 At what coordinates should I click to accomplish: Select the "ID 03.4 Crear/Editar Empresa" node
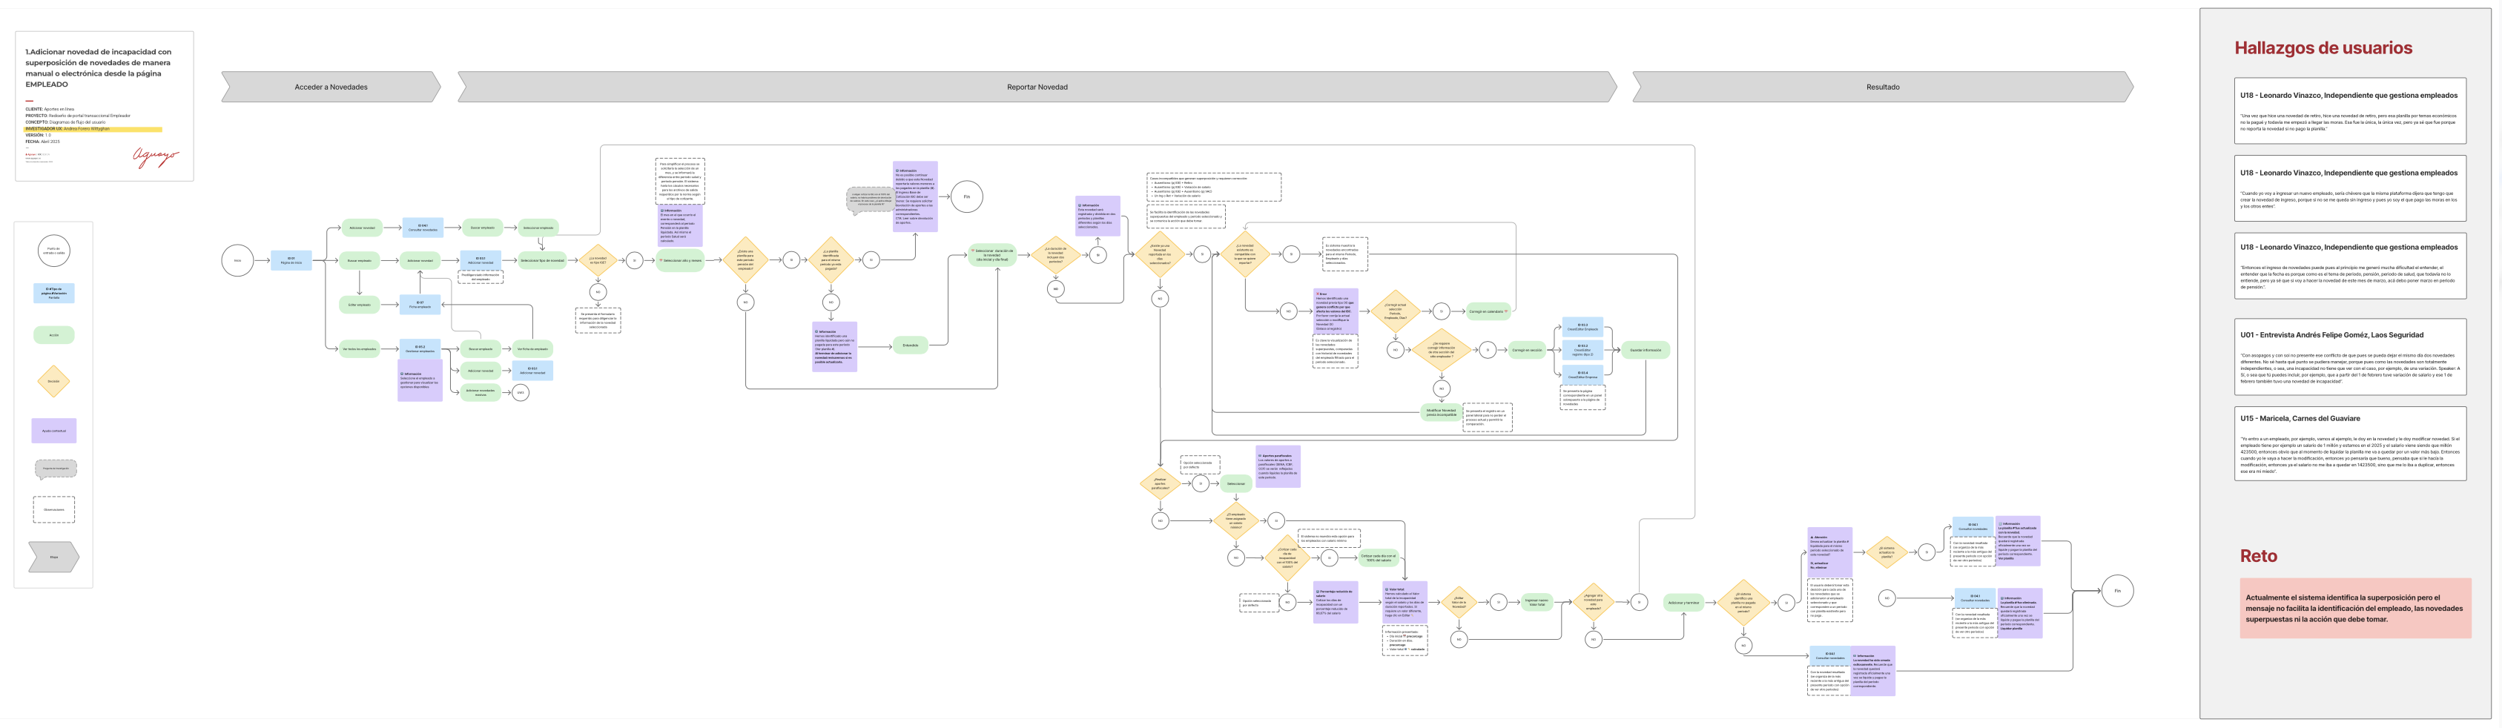tap(1582, 374)
